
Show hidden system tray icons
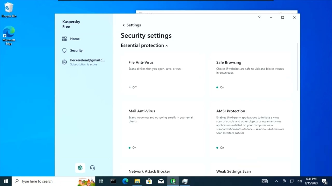point(276,181)
